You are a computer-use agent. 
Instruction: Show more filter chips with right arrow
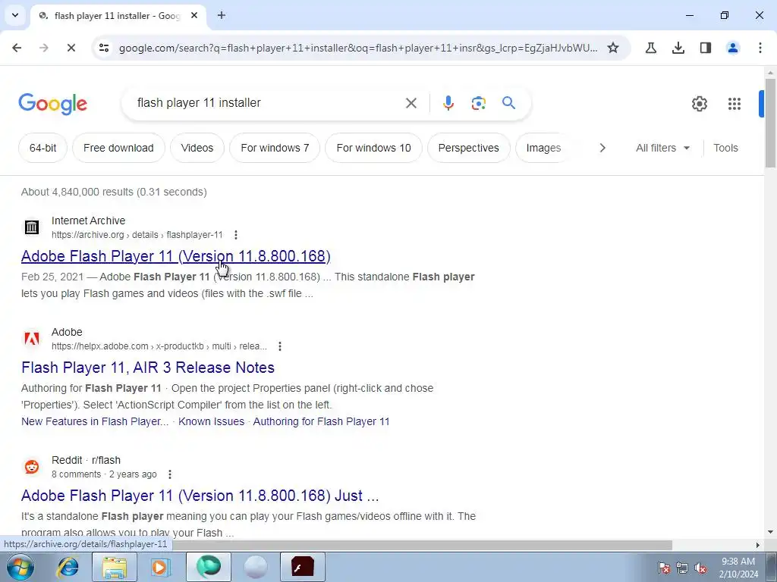click(x=602, y=148)
